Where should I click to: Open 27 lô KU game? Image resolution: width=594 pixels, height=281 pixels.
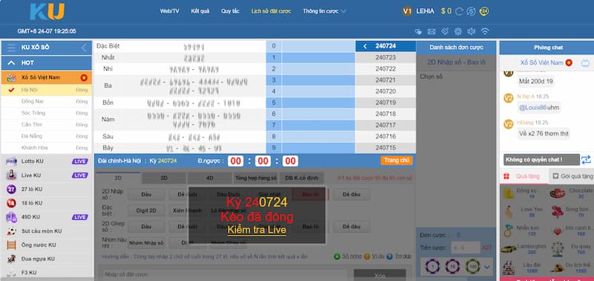(x=47, y=190)
